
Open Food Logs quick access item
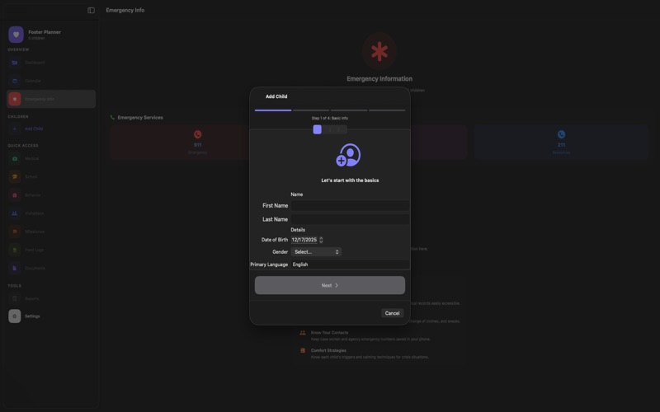[50, 250]
